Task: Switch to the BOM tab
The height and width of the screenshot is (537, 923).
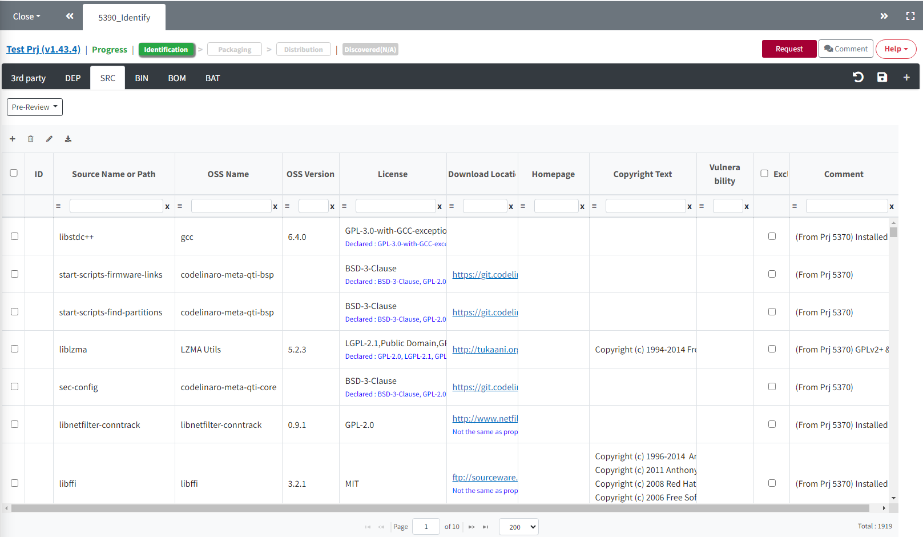Action: click(177, 78)
